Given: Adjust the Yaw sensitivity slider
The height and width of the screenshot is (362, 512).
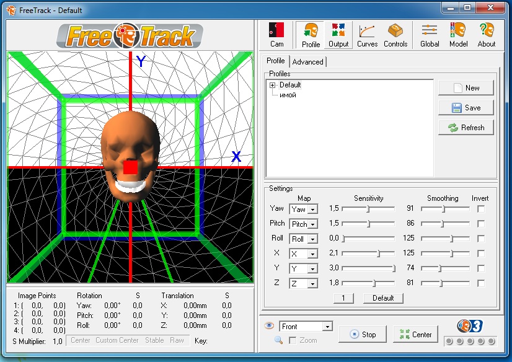Looking at the screenshot, I should 368,208.
